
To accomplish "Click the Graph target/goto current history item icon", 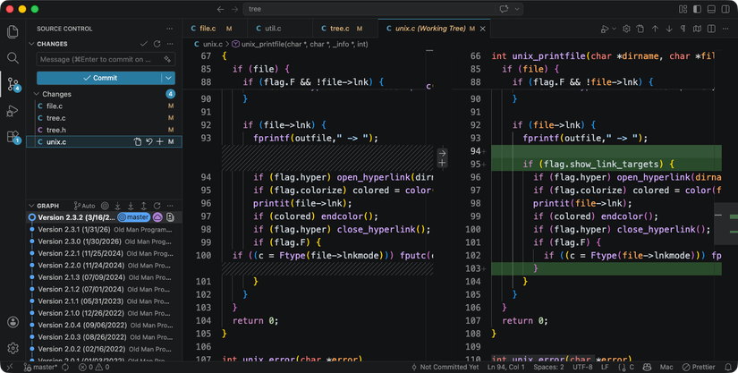I will tap(105, 206).
